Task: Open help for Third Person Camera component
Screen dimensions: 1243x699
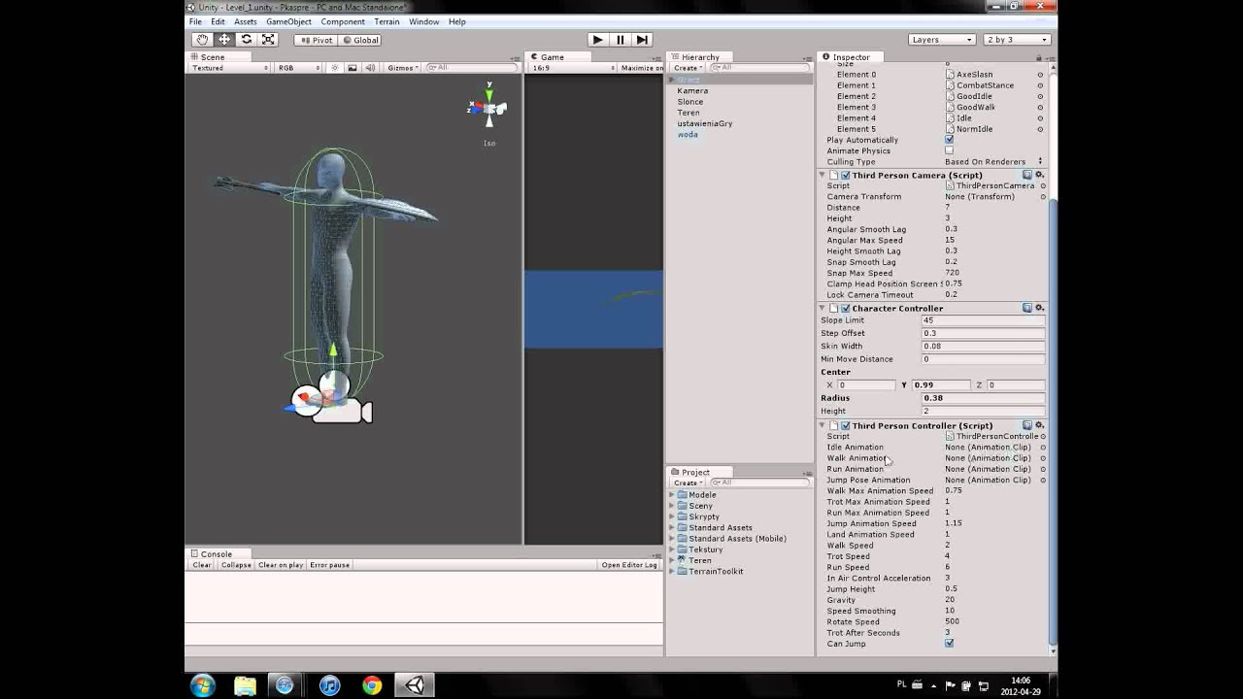Action: (1027, 175)
